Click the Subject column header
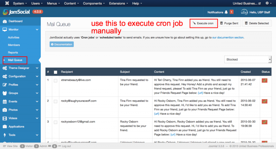The image size is (276, 149). click(125, 72)
